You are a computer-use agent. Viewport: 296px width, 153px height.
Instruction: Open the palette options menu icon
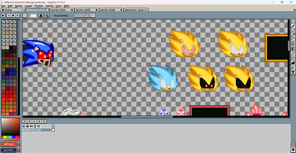pyautogui.click(x=17, y=15)
